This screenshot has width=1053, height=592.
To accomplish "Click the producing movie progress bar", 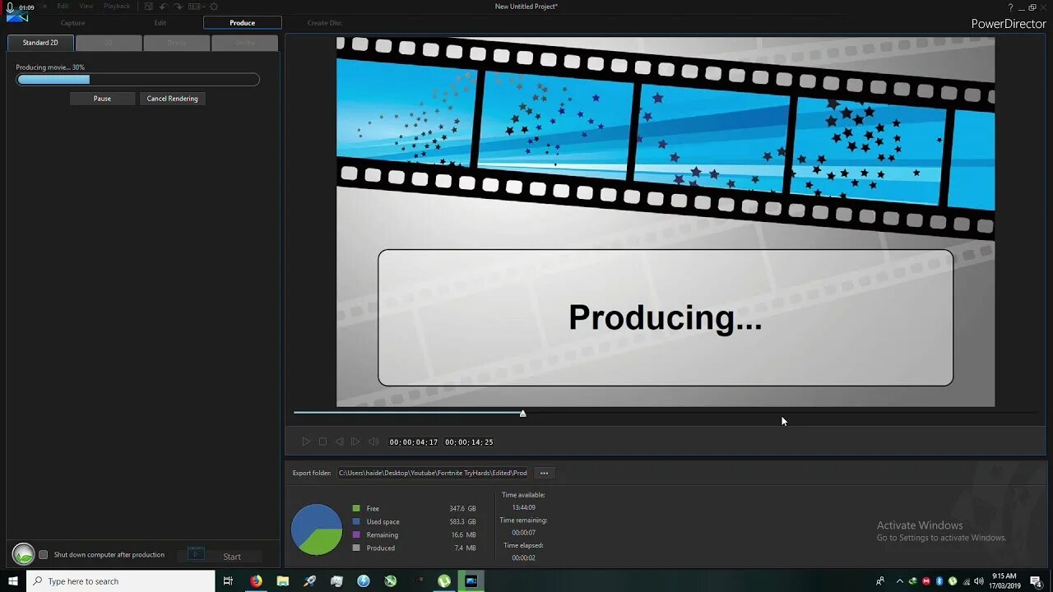I will 137,80.
